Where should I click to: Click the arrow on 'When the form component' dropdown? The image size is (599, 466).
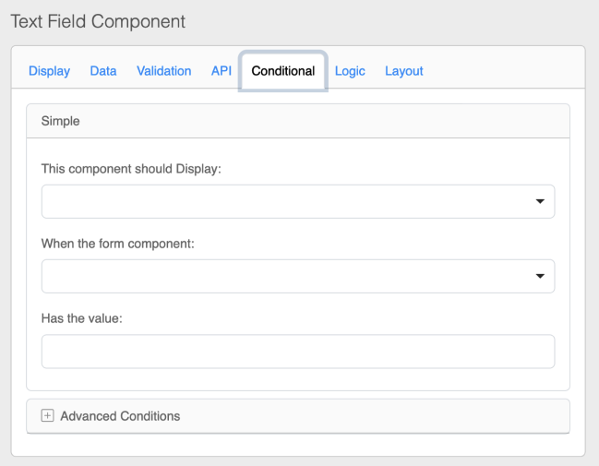pos(540,277)
